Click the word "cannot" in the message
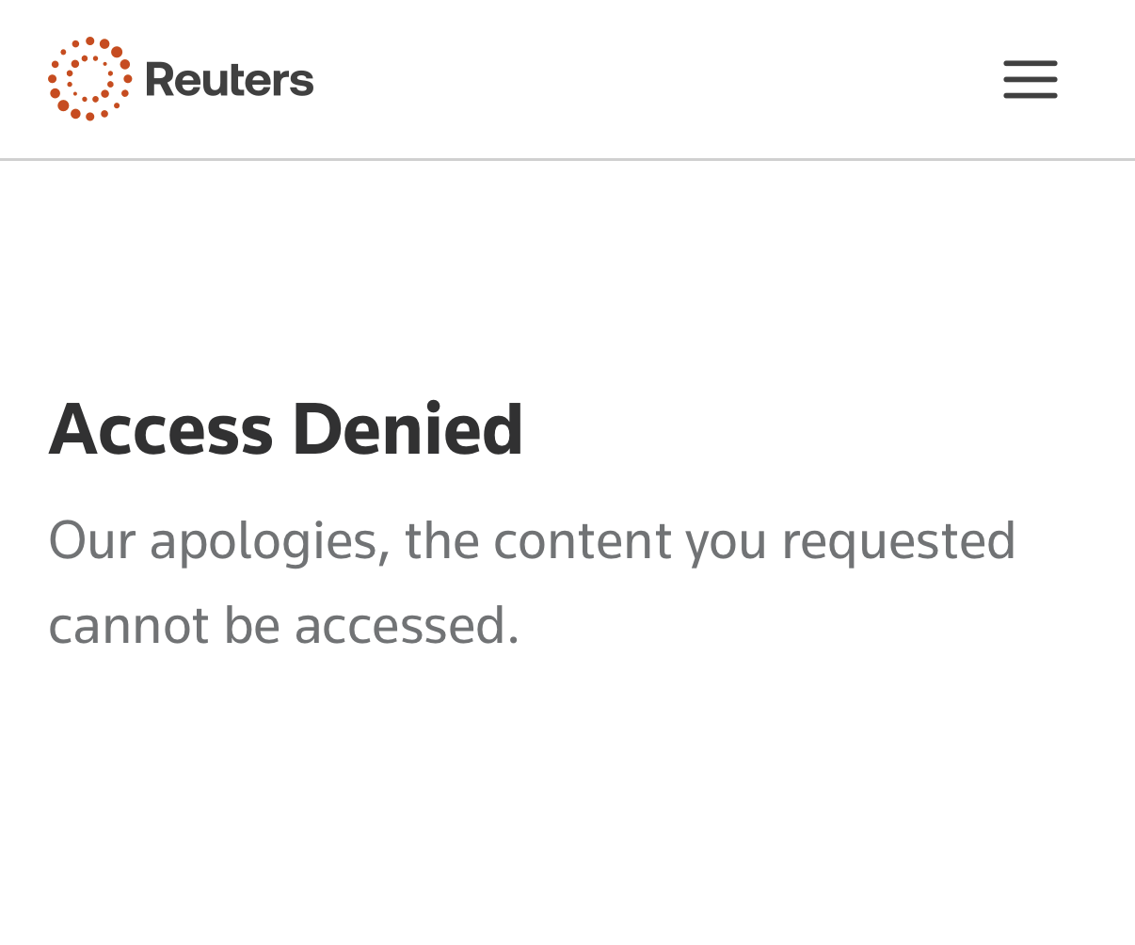The width and height of the screenshot is (1135, 945). point(128,626)
